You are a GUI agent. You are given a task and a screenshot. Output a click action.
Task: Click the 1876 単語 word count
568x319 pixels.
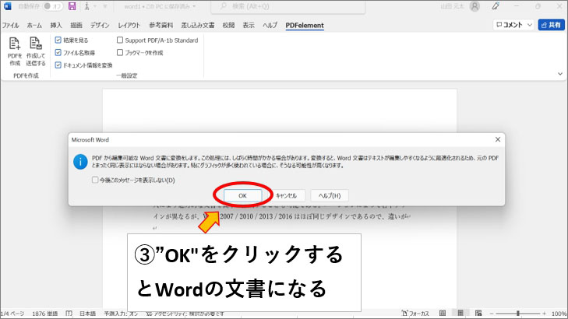pos(45,314)
